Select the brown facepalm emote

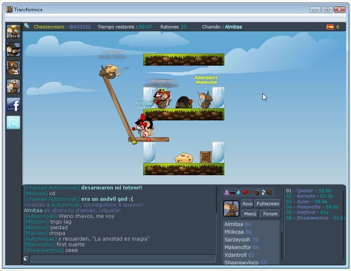click(x=269, y=192)
